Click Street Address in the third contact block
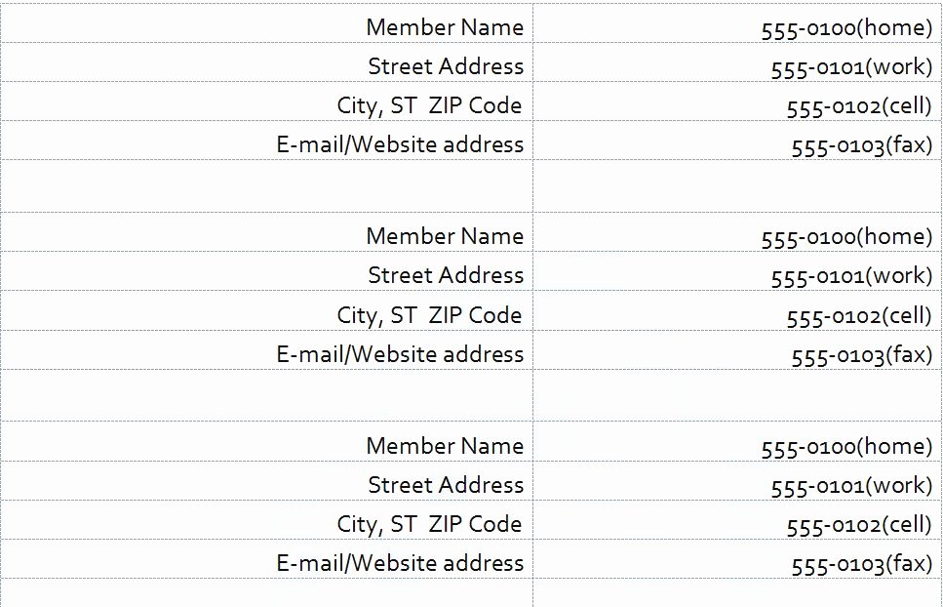The width and height of the screenshot is (943, 607). click(446, 485)
